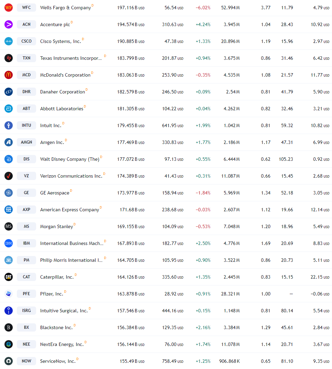Image resolution: width=332 pixels, height=369 pixels.
Task: Click the Walt Disney logo icon
Action: 9,159
